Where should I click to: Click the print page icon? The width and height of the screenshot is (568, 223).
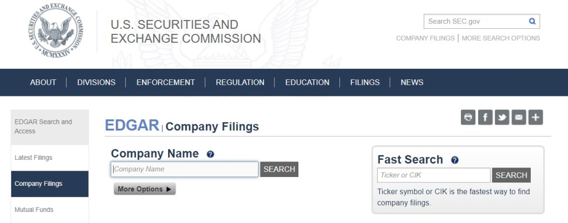click(468, 117)
